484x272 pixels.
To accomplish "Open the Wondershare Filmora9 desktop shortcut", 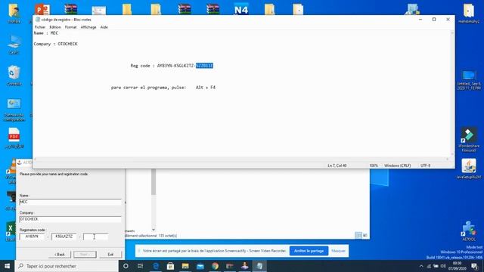I will tap(469, 139).
